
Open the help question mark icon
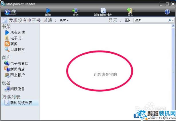[167, 12]
